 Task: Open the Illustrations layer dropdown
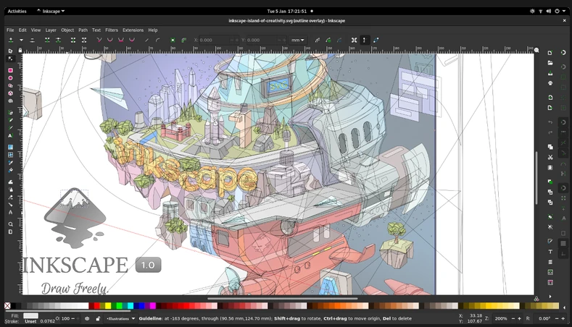pyautogui.click(x=120, y=318)
